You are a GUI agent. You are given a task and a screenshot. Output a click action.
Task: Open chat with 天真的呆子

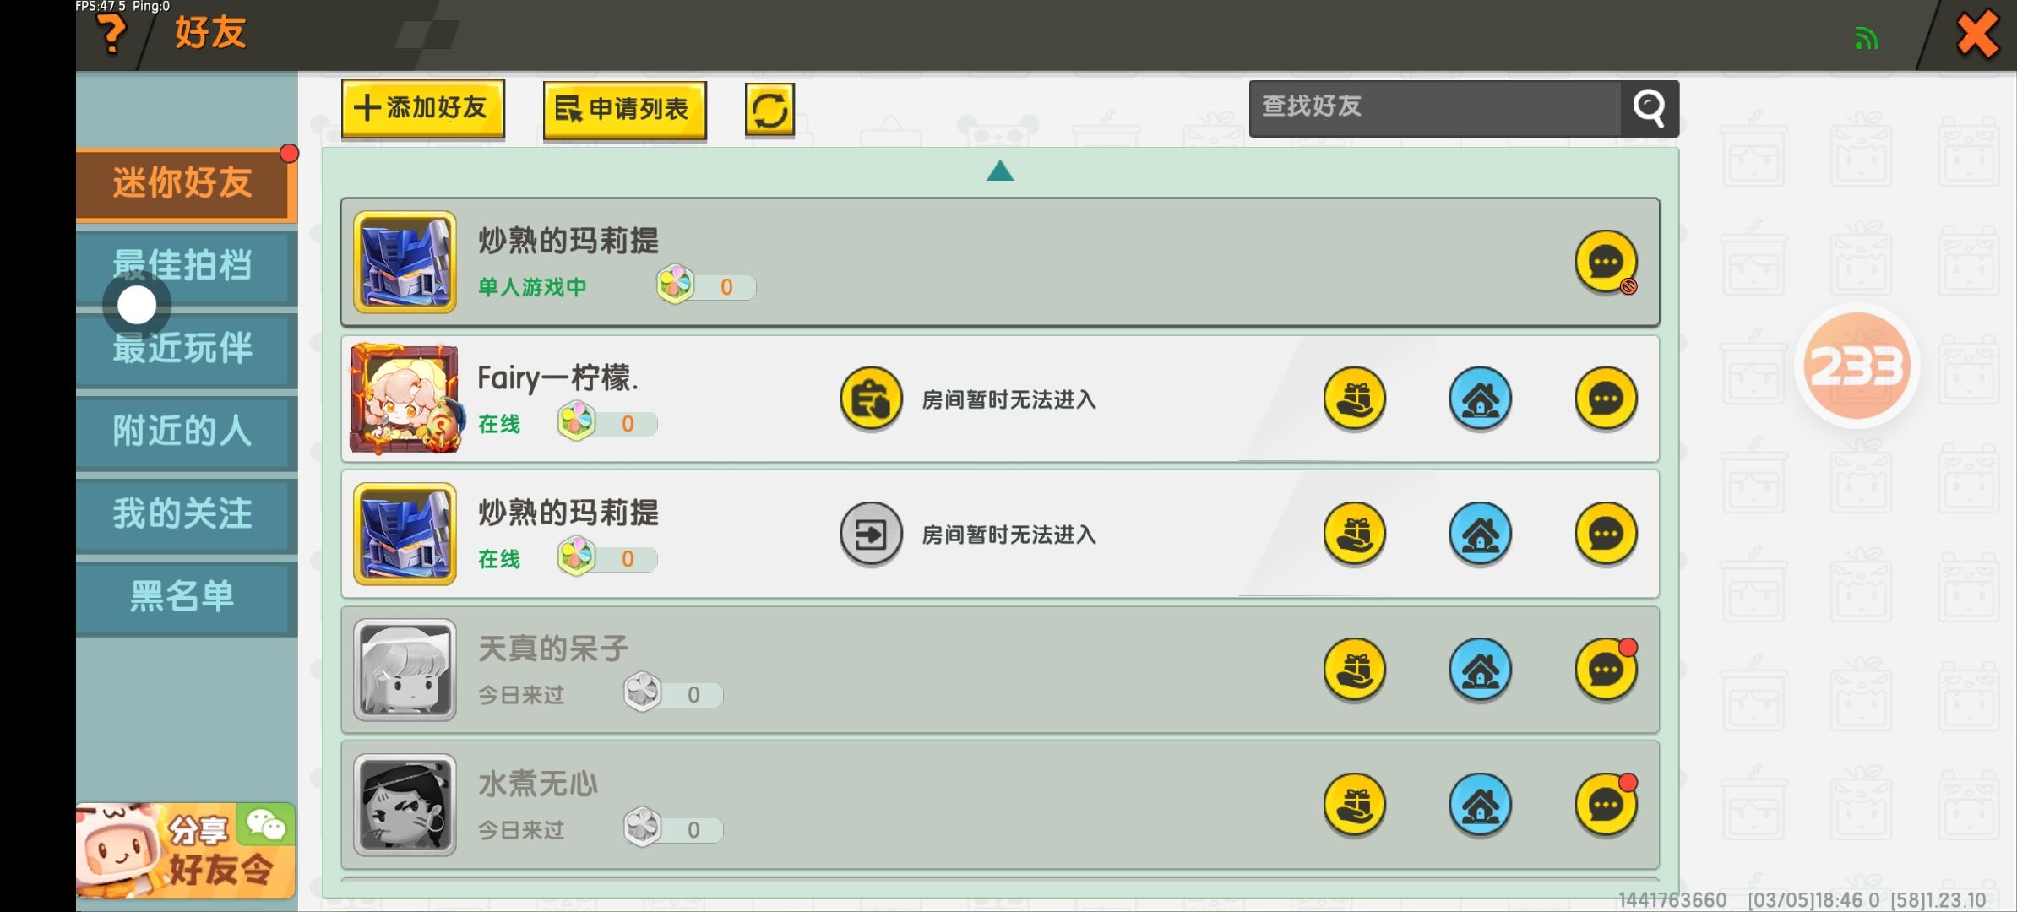[x=1606, y=670]
